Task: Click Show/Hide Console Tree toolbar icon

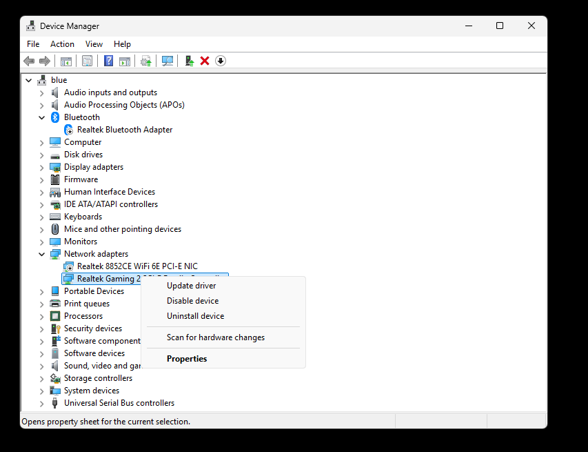Action: (66, 61)
